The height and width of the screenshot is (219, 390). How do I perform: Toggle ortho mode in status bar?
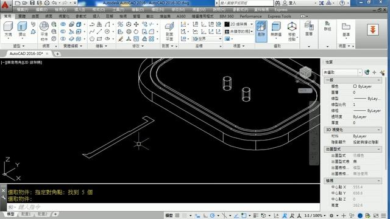pos(205,215)
